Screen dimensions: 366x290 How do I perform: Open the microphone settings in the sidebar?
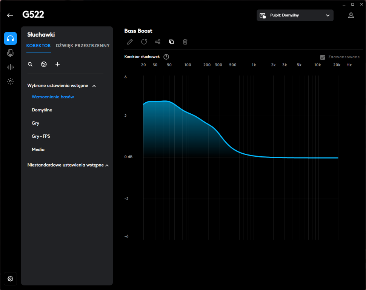10,52
